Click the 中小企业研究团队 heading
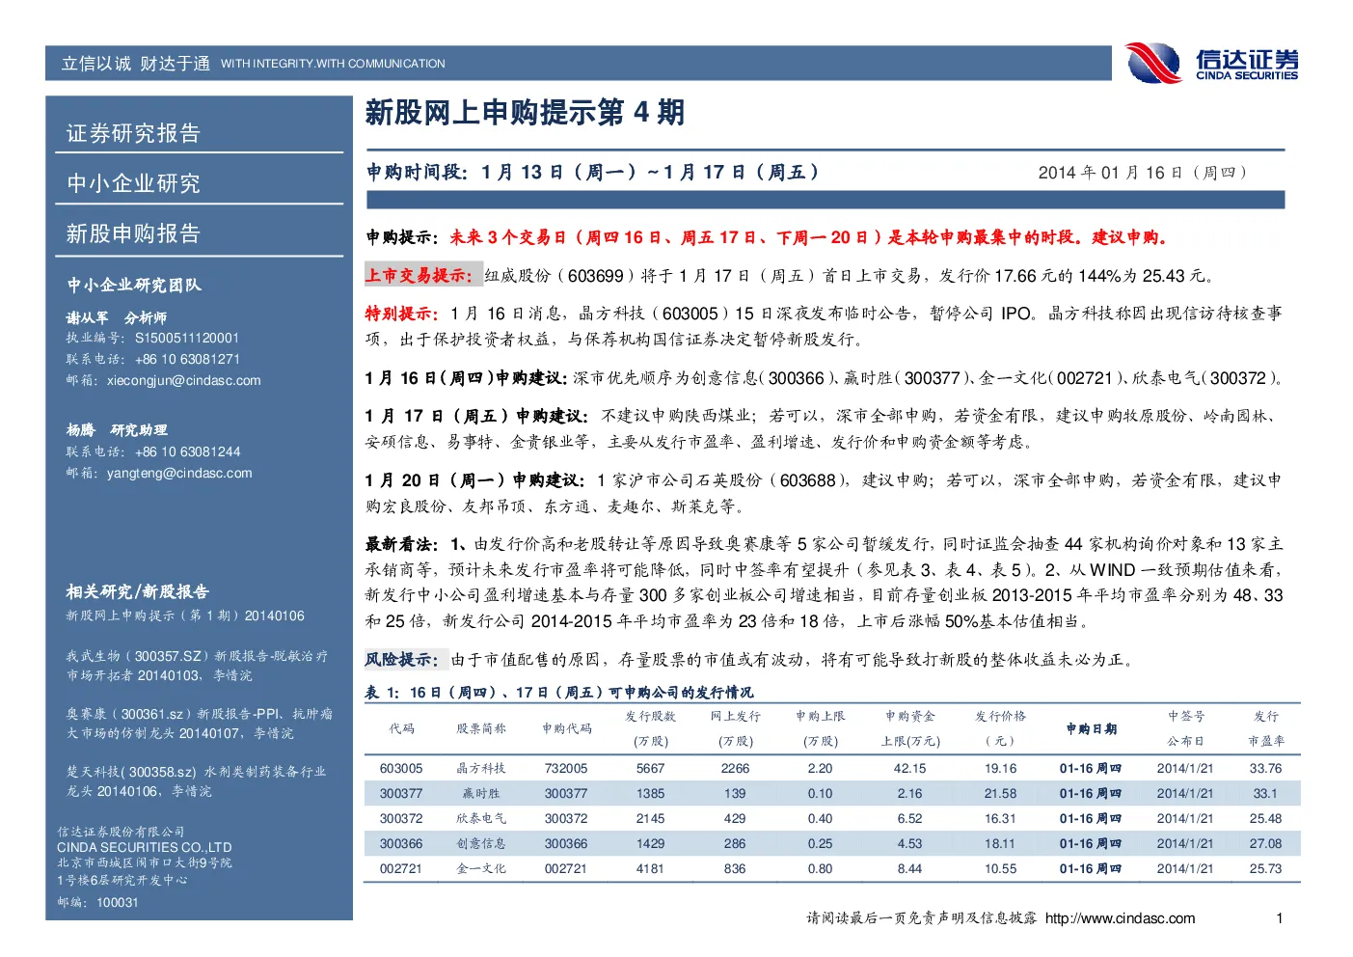This screenshot has height=957, width=1353. [134, 285]
